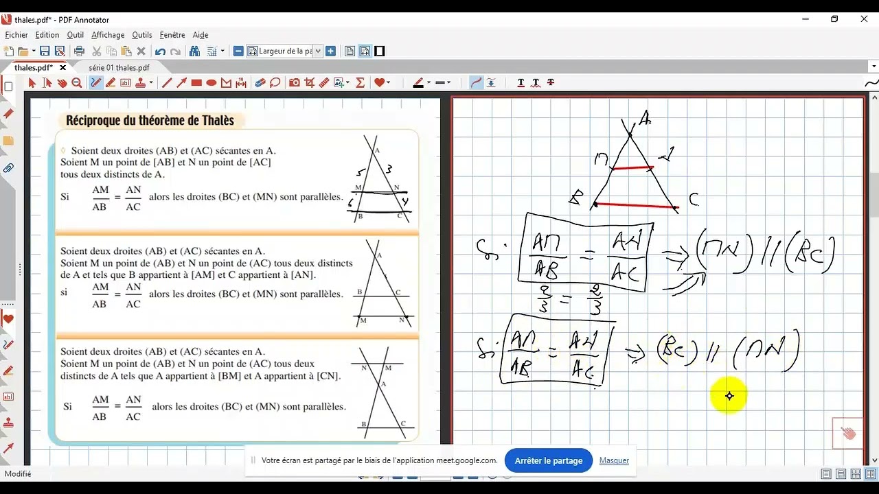This screenshot has width=879, height=494.
Task: Zoom in with the plus button
Action: click(331, 51)
